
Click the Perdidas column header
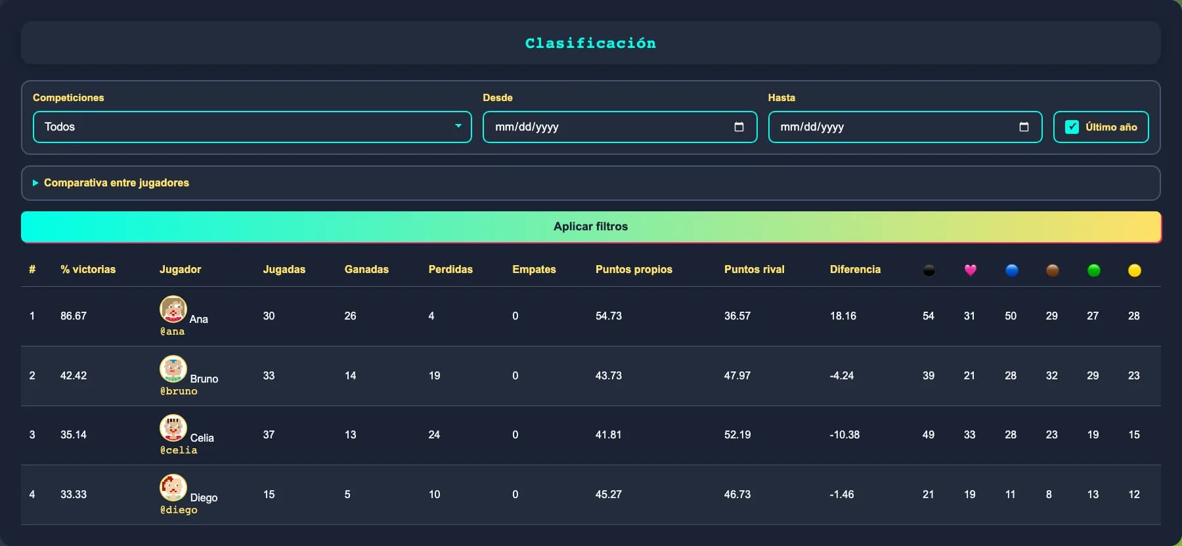pyautogui.click(x=450, y=269)
